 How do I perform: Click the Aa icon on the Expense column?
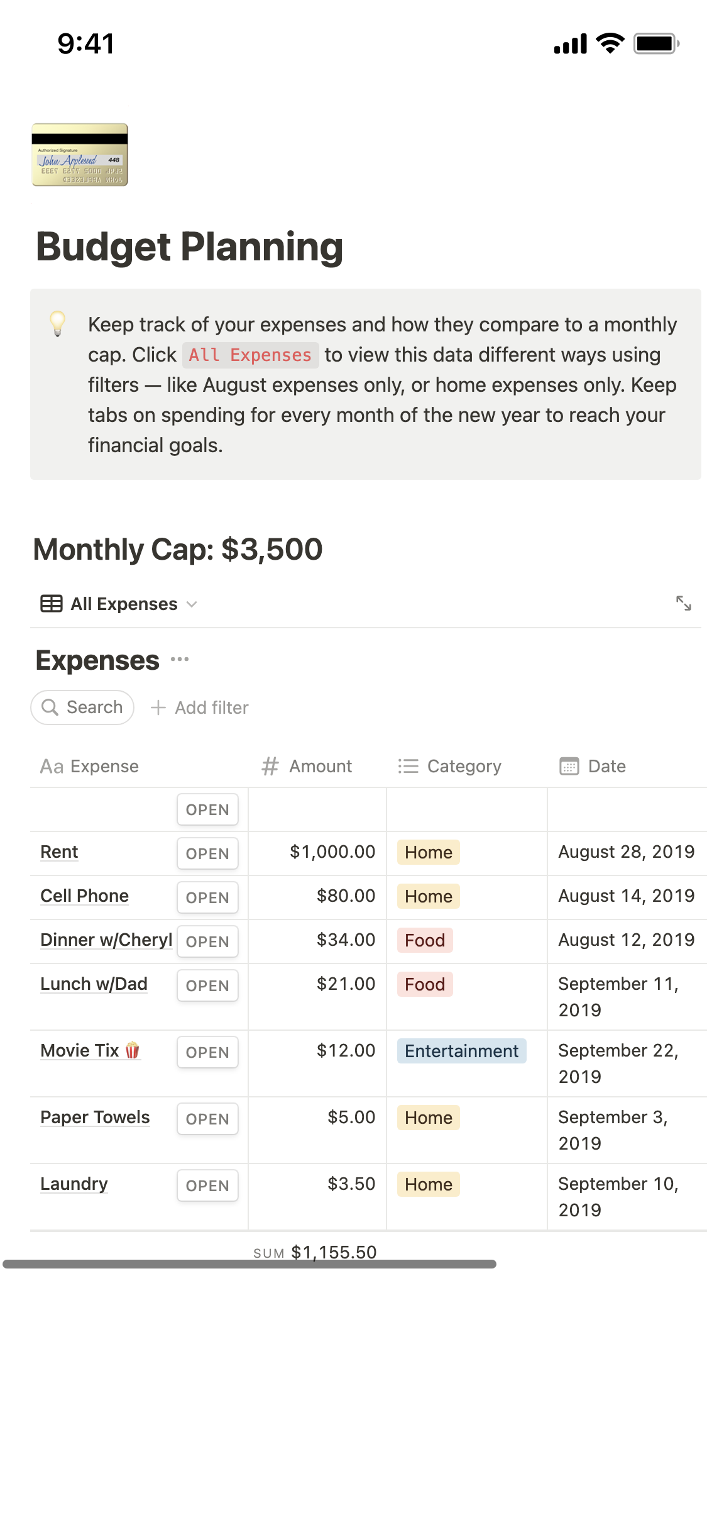coord(51,765)
